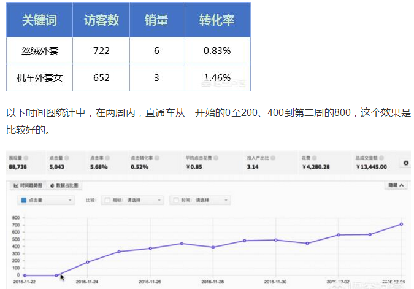Click info icon next to 点击转化率
The width and height of the screenshot is (414, 289).
pyautogui.click(x=155, y=158)
